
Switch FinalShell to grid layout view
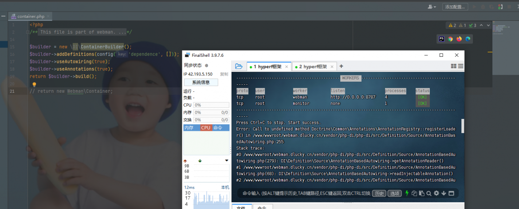click(453, 66)
